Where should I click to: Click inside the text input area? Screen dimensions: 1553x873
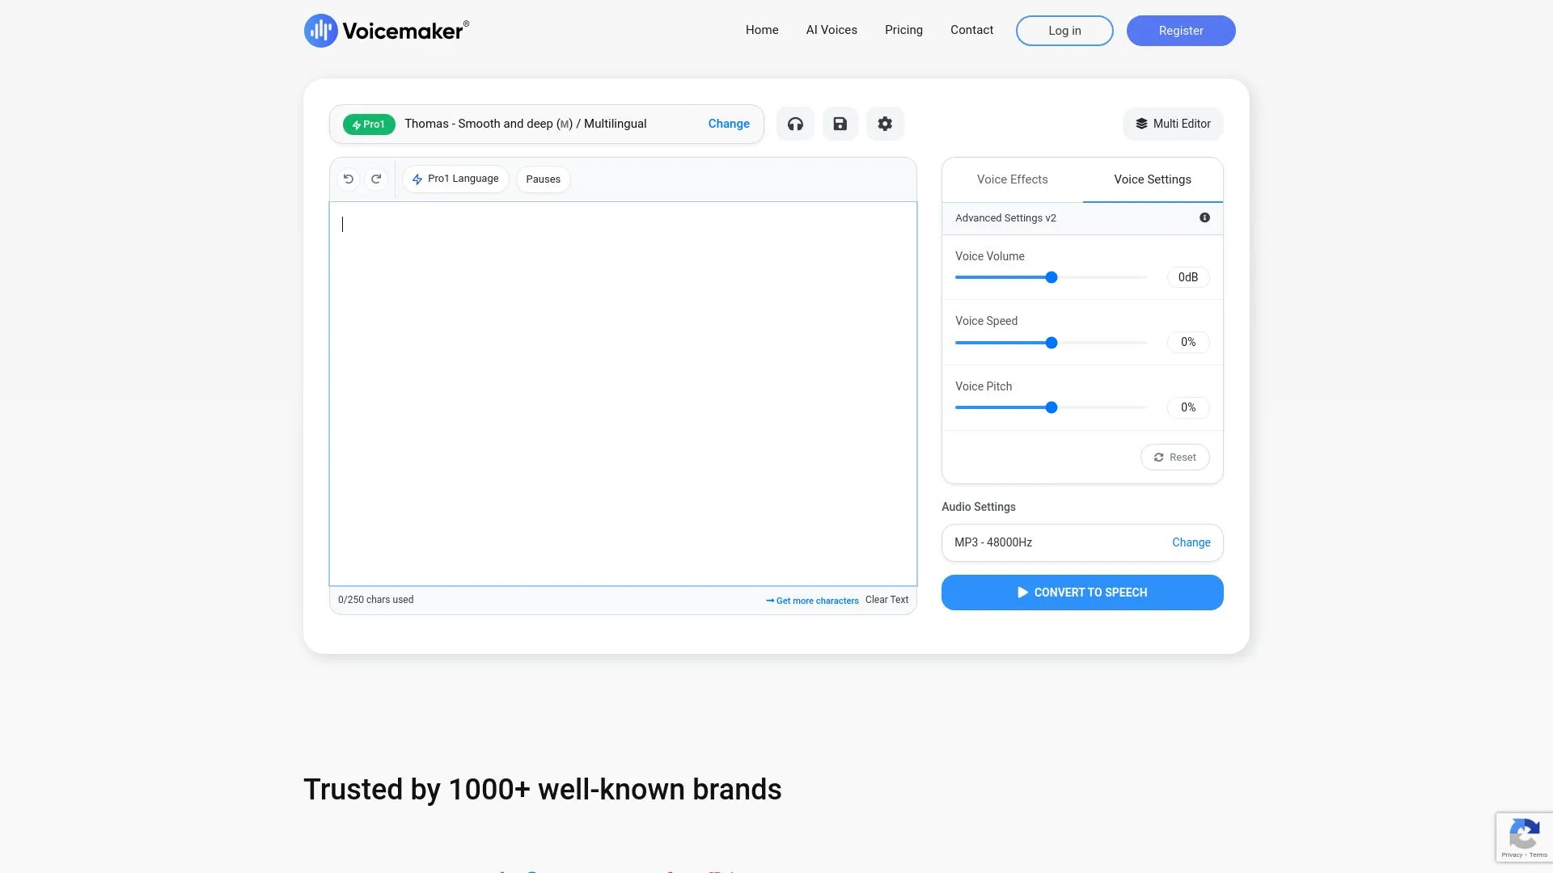click(623, 394)
